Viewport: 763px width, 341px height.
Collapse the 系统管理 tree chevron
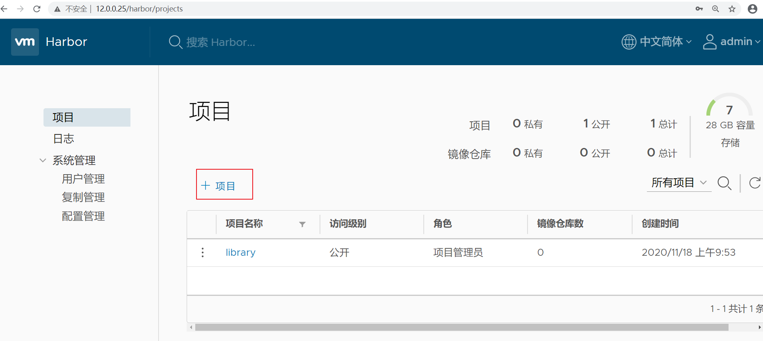point(43,160)
